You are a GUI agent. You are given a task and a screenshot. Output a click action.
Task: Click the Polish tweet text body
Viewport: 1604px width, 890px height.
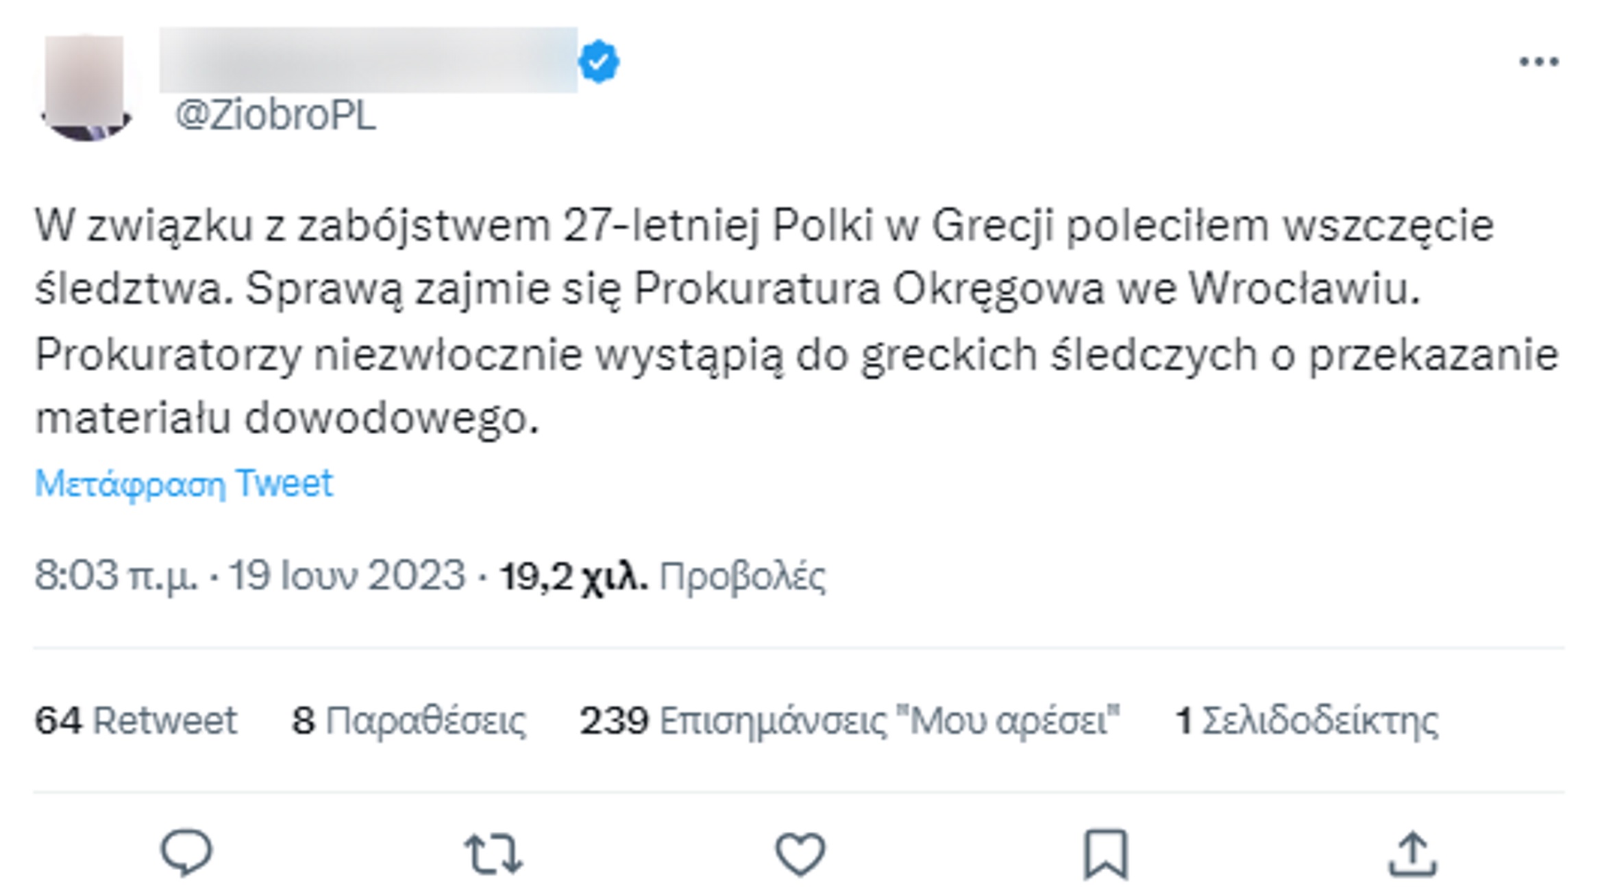[795, 320]
